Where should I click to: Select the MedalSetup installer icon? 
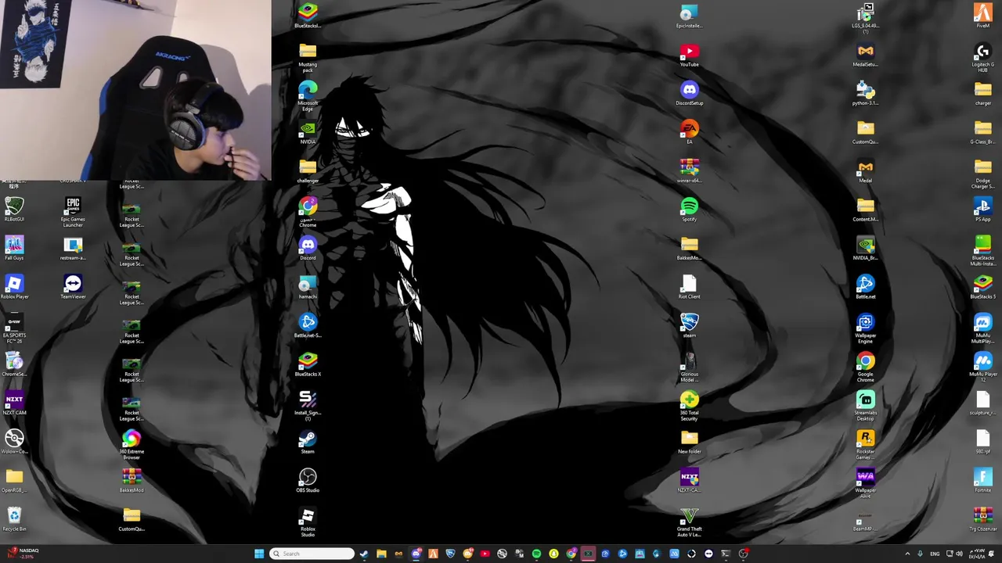pos(865,55)
